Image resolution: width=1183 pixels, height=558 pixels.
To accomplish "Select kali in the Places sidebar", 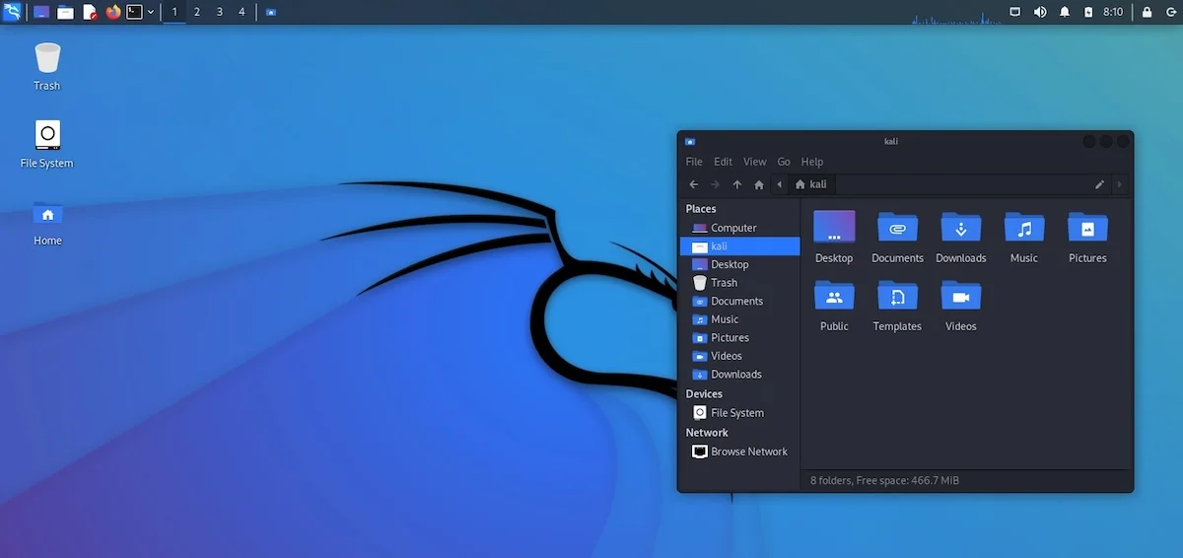I will click(739, 246).
